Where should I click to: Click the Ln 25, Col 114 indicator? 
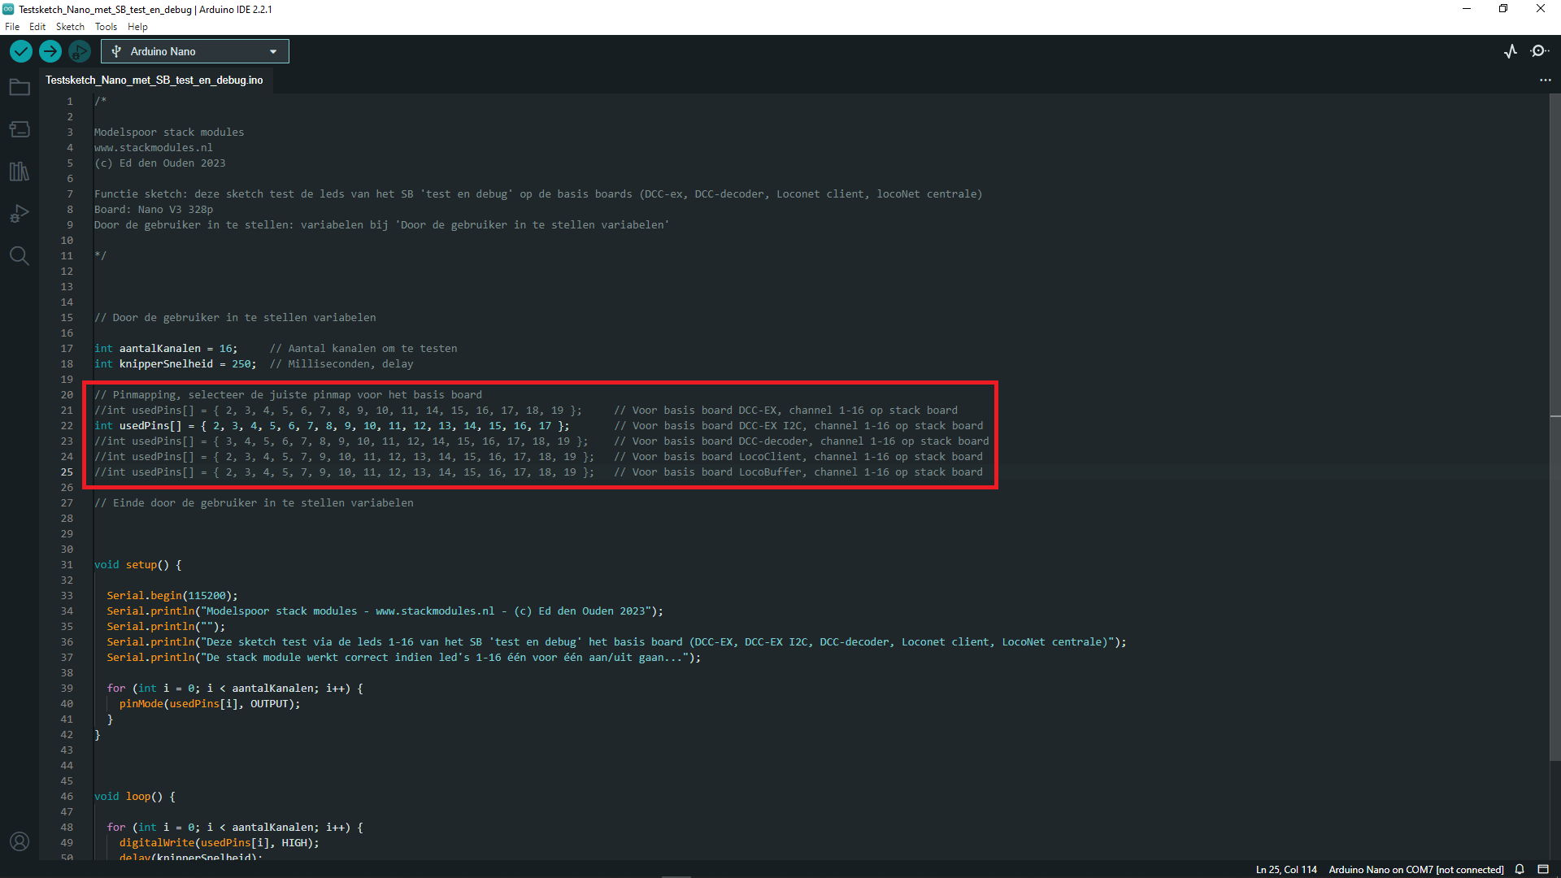pos(1287,869)
